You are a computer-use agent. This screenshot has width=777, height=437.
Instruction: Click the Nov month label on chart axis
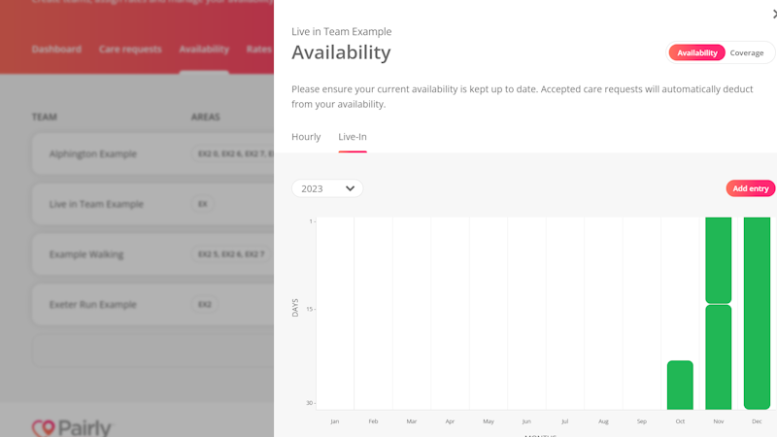click(718, 421)
